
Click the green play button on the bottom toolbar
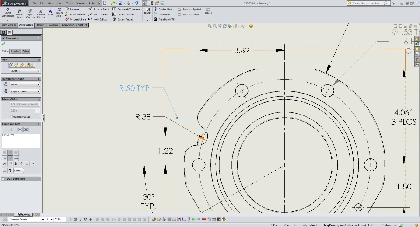[x=194, y=220]
